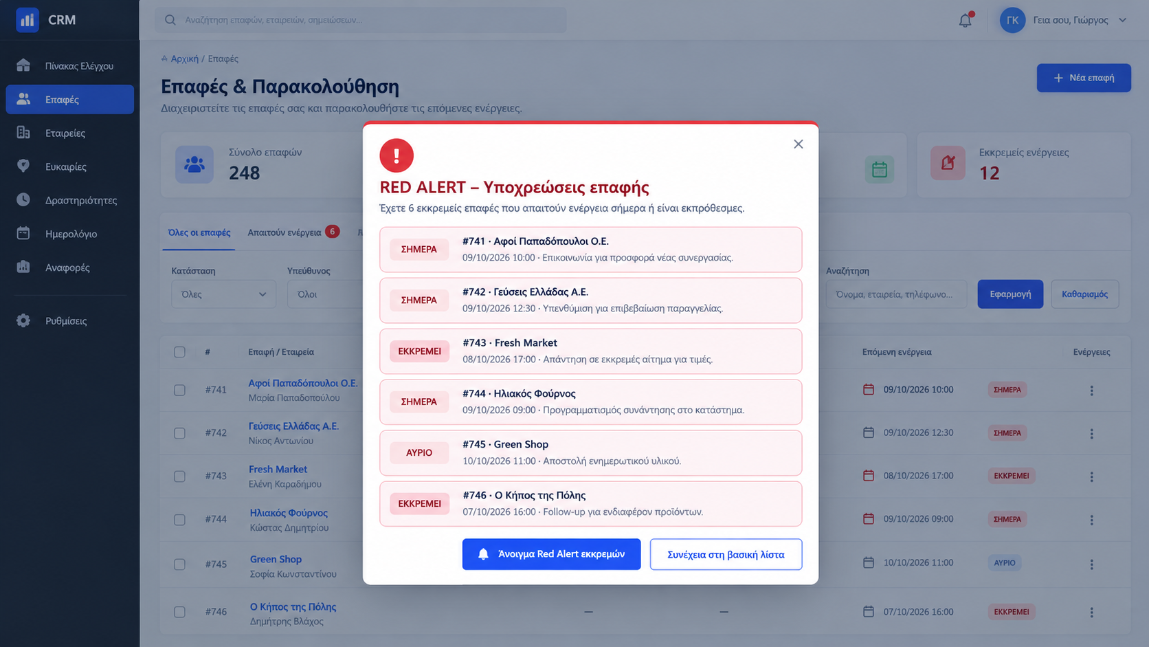Focus the Αναζήτηση filter input field

coord(896,294)
